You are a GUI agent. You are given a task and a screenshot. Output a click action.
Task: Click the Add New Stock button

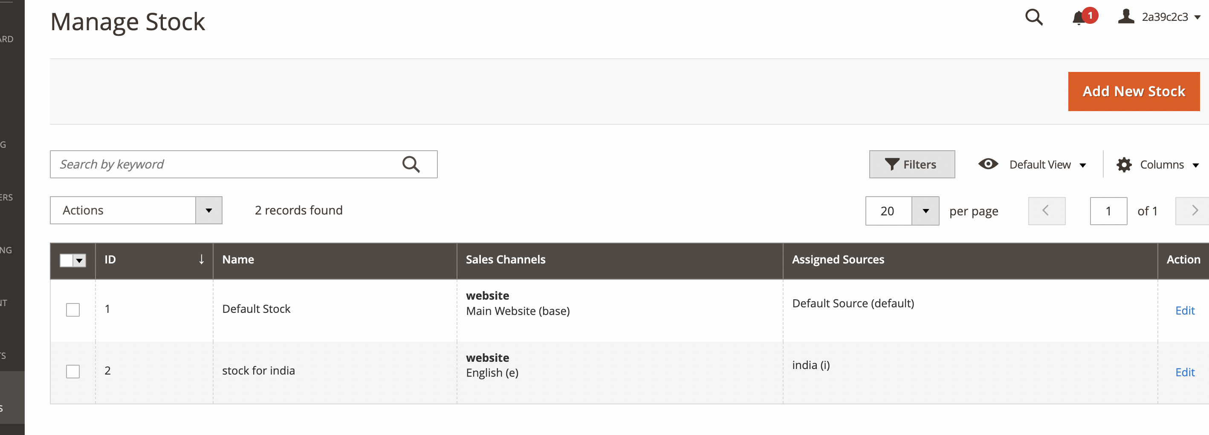(x=1134, y=91)
